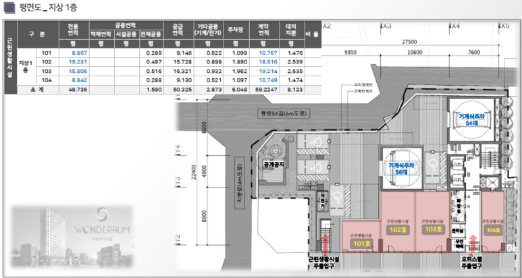
Task: Click the 27500 overall dimension
Action: (409, 43)
